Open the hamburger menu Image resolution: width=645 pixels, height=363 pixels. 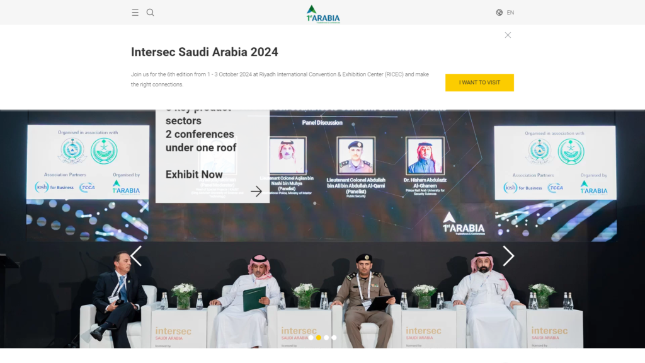(135, 13)
